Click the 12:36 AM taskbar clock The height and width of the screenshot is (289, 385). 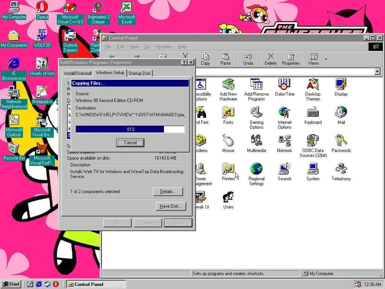pyautogui.click(x=372, y=284)
